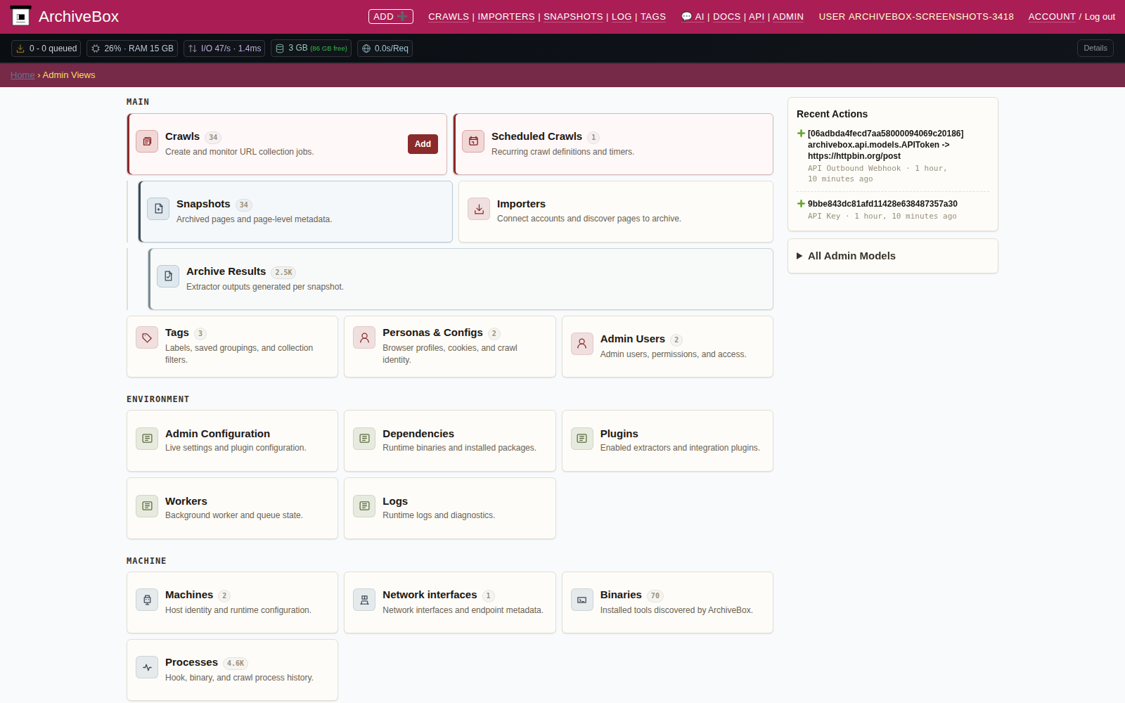Open the IMPORTERS menu link
Image resolution: width=1125 pixels, height=703 pixels.
(506, 16)
